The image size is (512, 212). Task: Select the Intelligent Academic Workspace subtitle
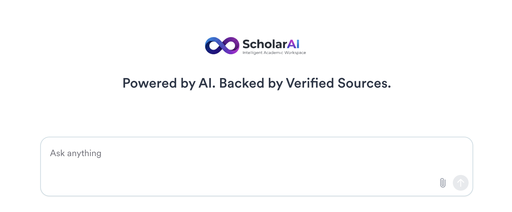274,52
